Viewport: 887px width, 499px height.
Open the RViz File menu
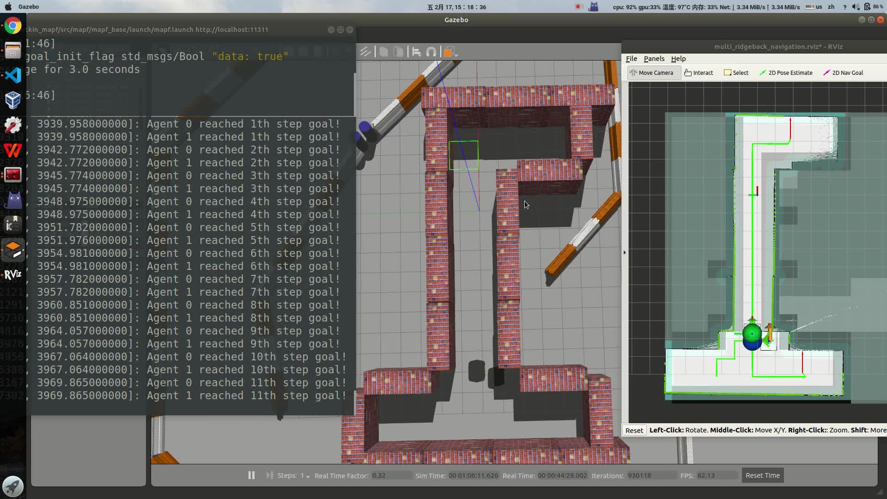click(631, 59)
